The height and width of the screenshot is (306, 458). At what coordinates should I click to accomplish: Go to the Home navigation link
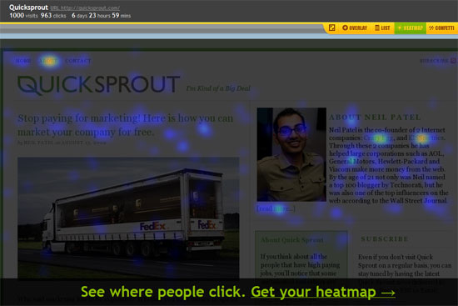click(23, 61)
